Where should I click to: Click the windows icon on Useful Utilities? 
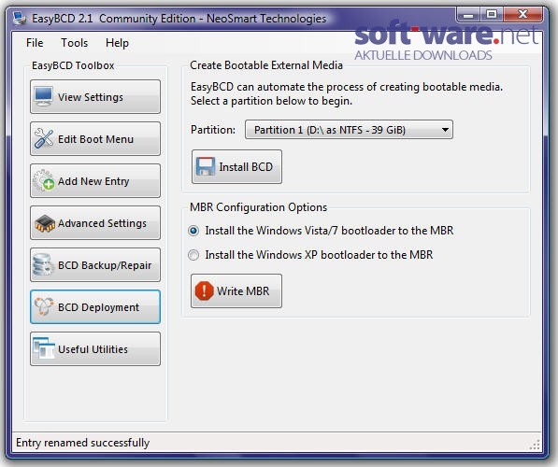pyautogui.click(x=44, y=348)
